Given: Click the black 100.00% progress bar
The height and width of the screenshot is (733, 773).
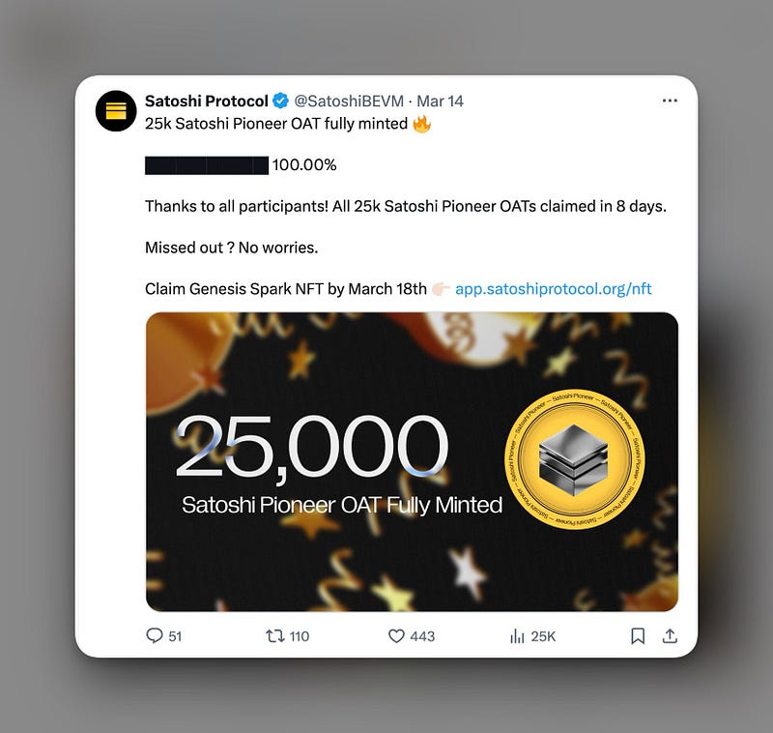Looking at the screenshot, I should pos(207,165).
